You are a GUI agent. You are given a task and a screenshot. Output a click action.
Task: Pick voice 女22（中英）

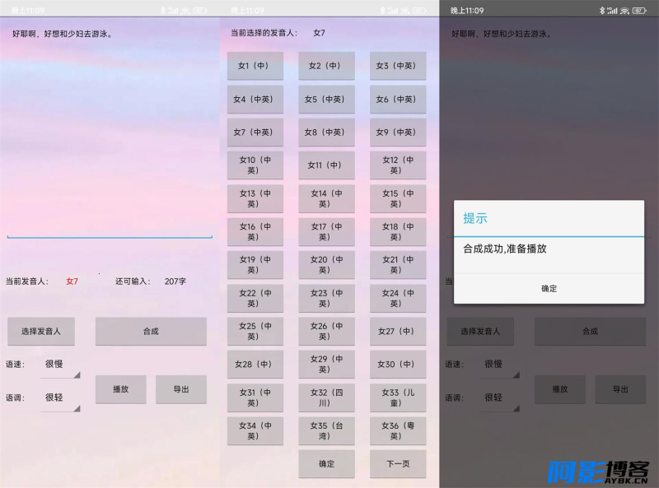(255, 298)
